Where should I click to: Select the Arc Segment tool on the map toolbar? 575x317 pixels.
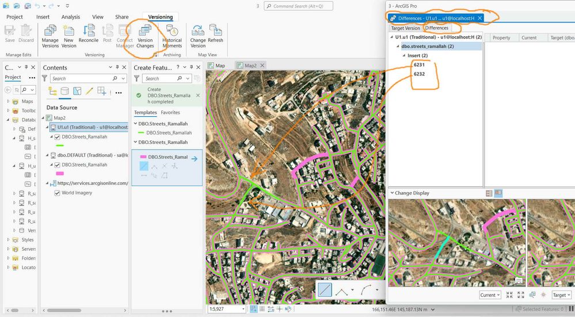[365, 290]
